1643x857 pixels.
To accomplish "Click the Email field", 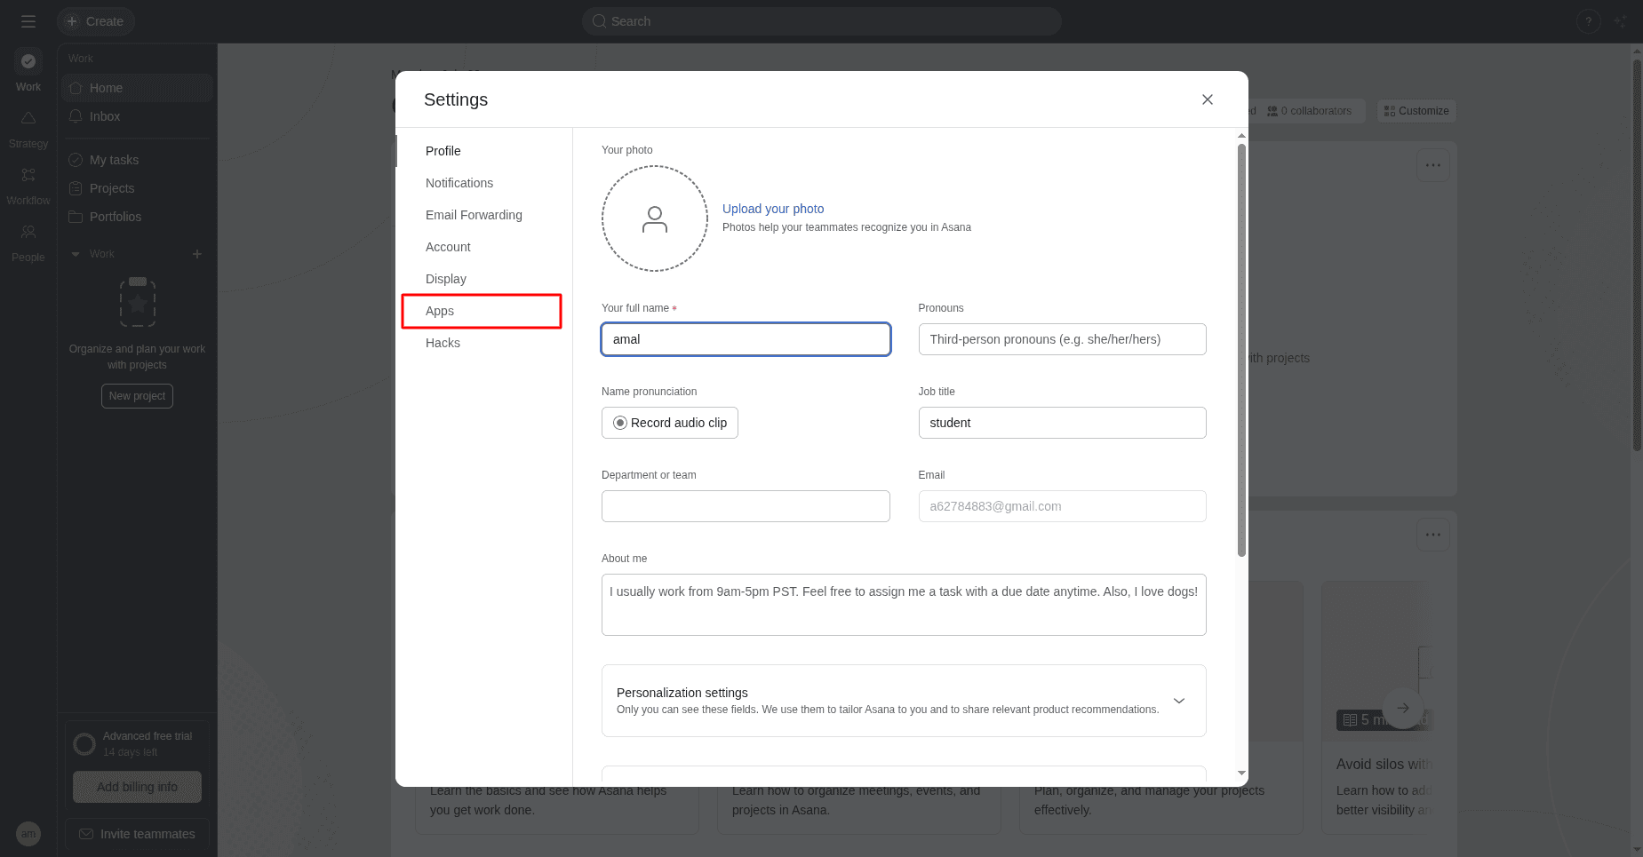I will 1062,506.
